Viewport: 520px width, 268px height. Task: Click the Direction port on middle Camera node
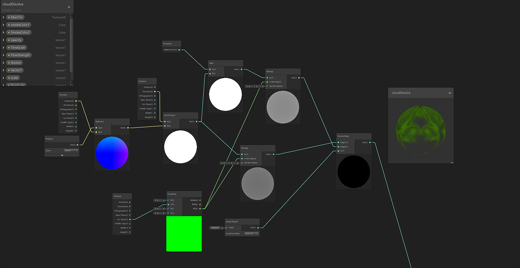click(x=155, y=91)
